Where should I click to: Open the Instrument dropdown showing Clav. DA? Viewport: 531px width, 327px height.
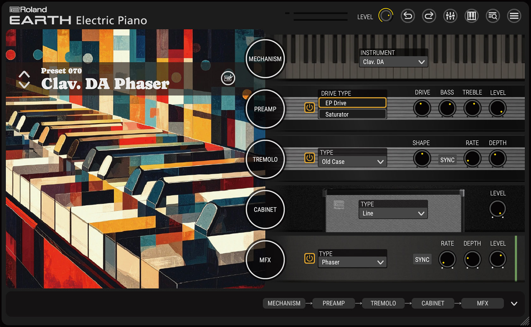point(394,62)
